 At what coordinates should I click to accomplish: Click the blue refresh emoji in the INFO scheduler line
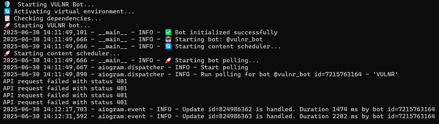pyautogui.click(x=168, y=46)
